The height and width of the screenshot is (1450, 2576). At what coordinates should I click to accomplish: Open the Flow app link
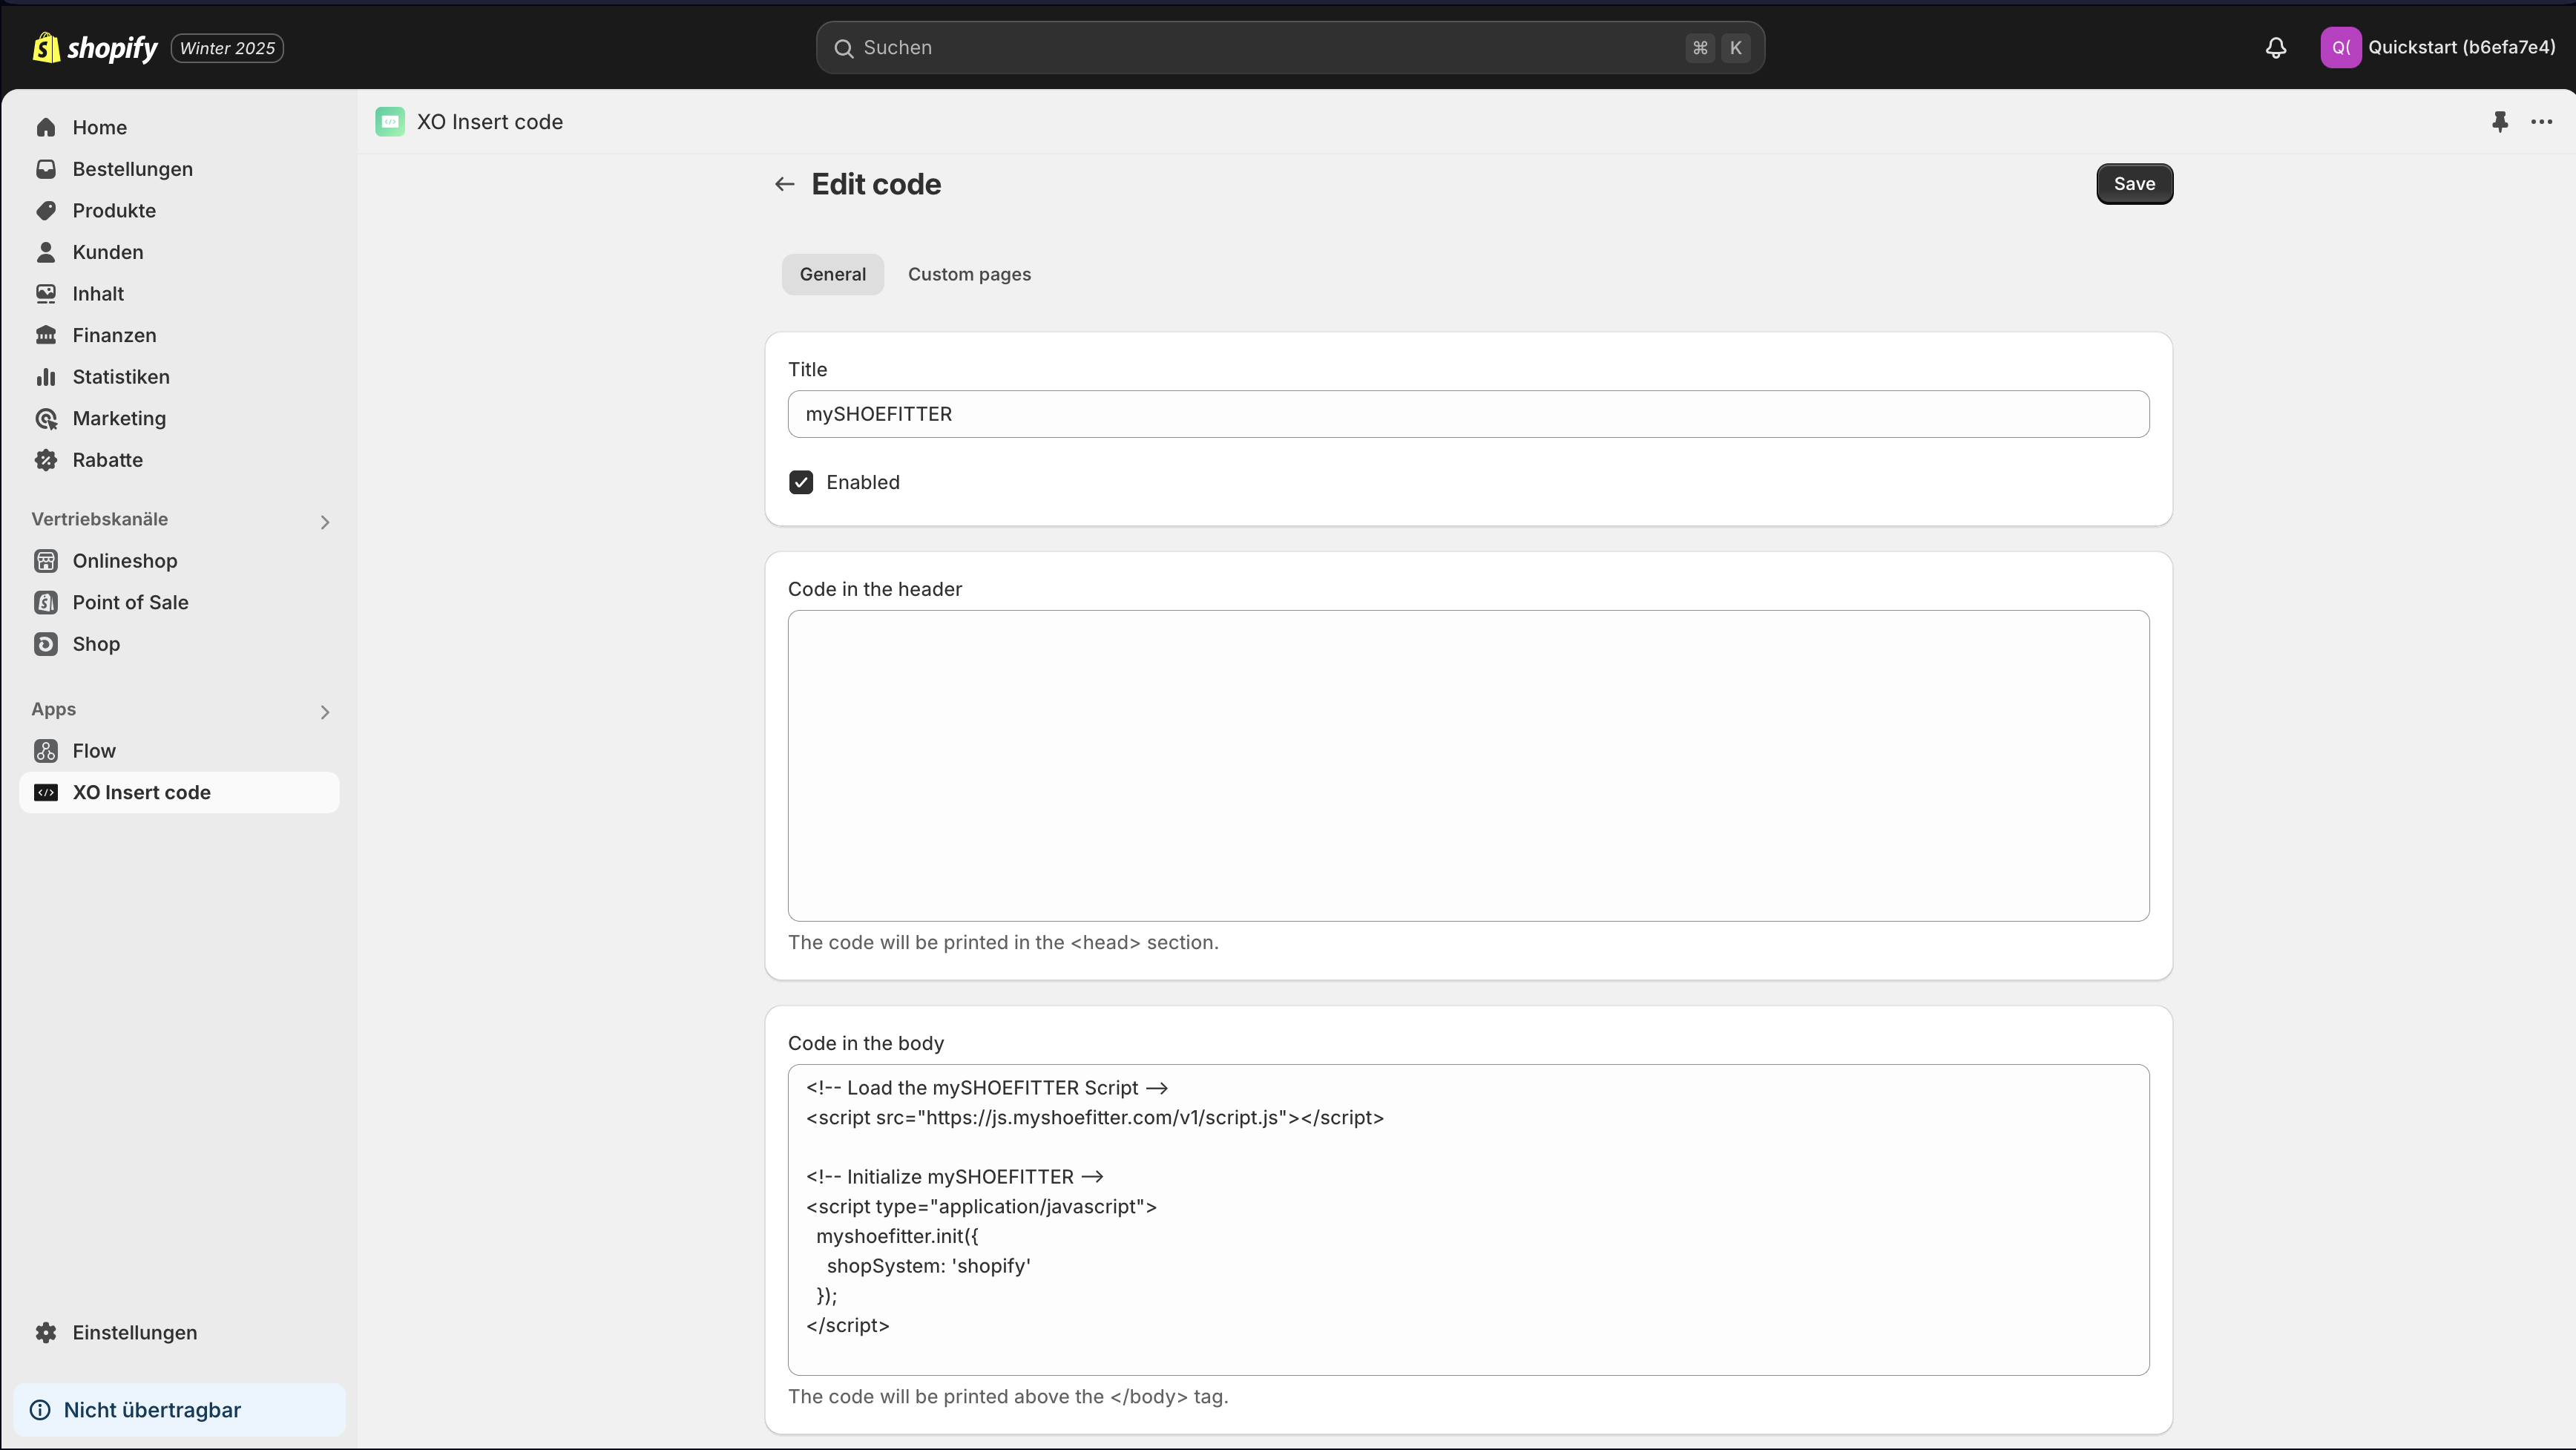pyautogui.click(x=179, y=750)
